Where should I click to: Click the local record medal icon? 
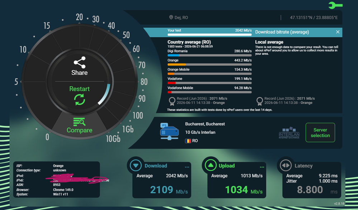260,101
